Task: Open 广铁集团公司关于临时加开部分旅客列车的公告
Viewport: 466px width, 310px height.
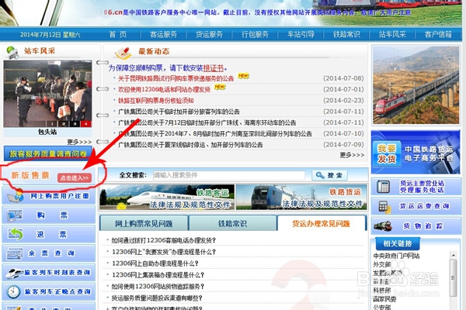Action: point(179,112)
